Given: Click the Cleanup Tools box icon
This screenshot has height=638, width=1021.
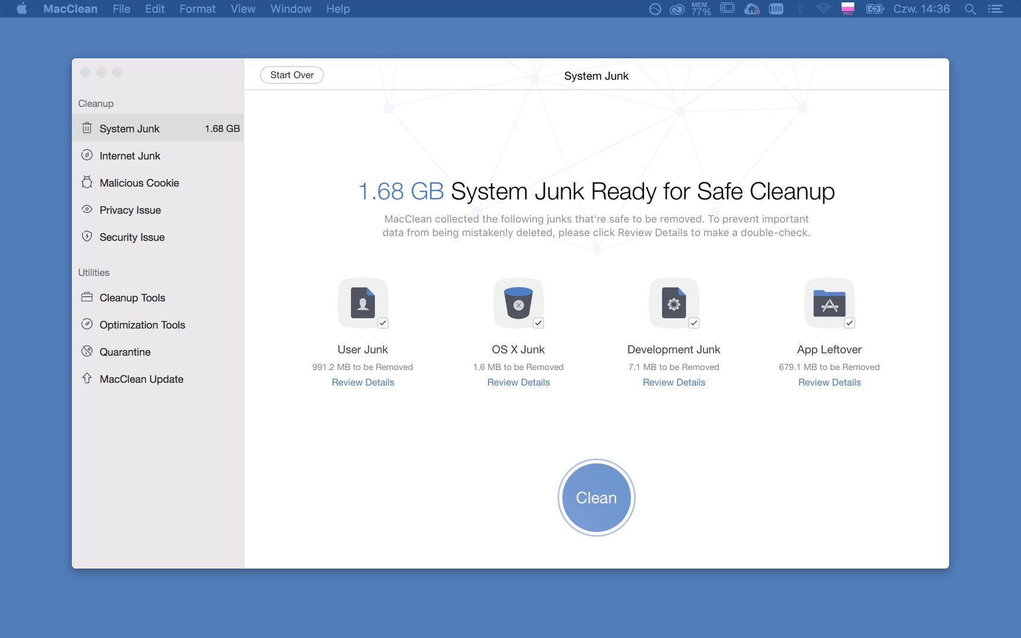Looking at the screenshot, I should (87, 297).
